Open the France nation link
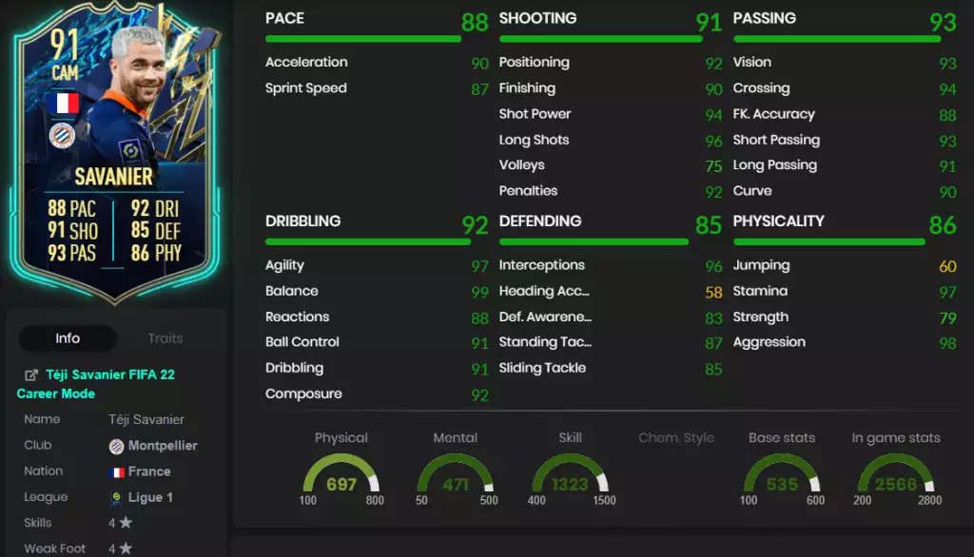 click(x=149, y=471)
